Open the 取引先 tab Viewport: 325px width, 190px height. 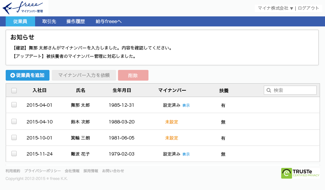click(49, 21)
